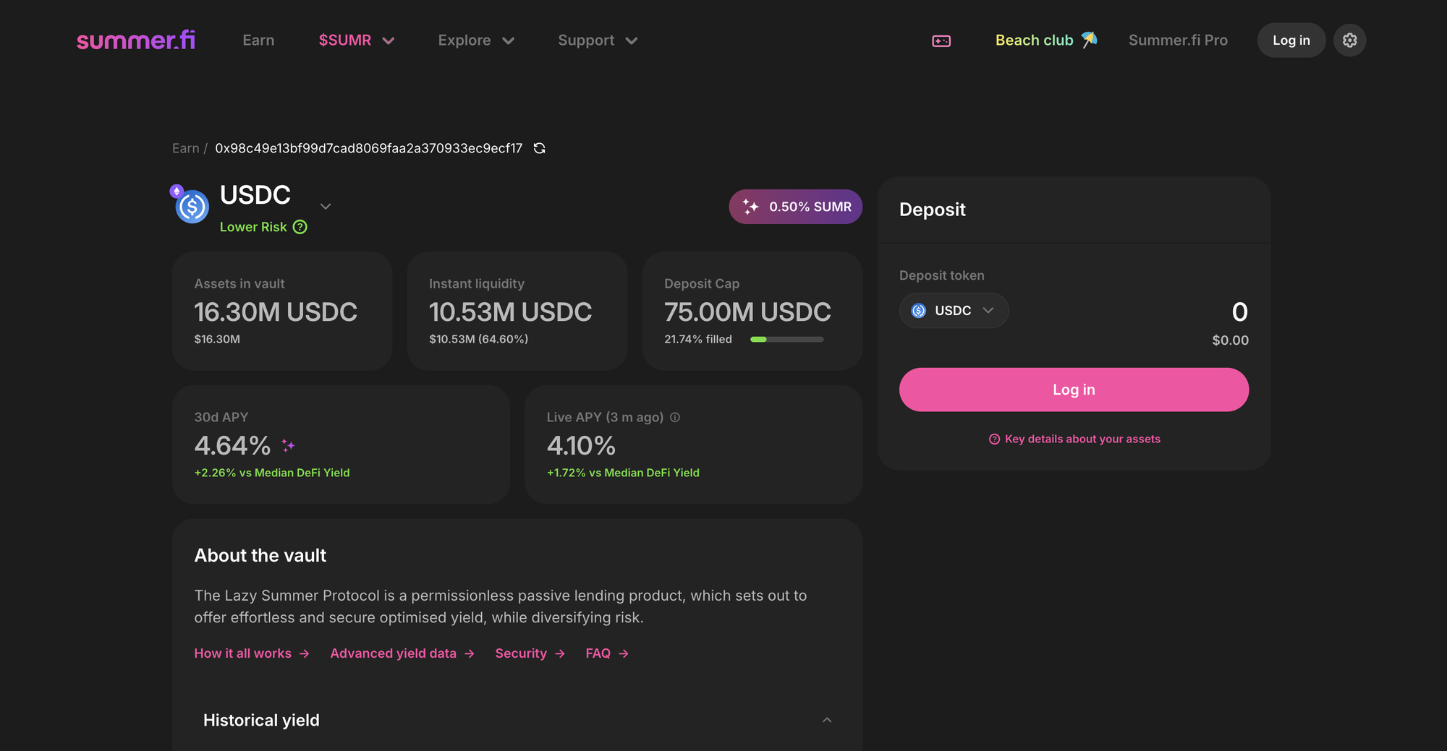Open the game controller icon in header
The width and height of the screenshot is (1447, 751).
pos(941,40)
